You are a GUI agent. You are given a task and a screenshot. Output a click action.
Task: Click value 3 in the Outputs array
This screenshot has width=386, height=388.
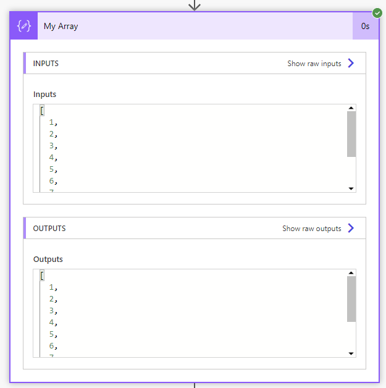51,311
